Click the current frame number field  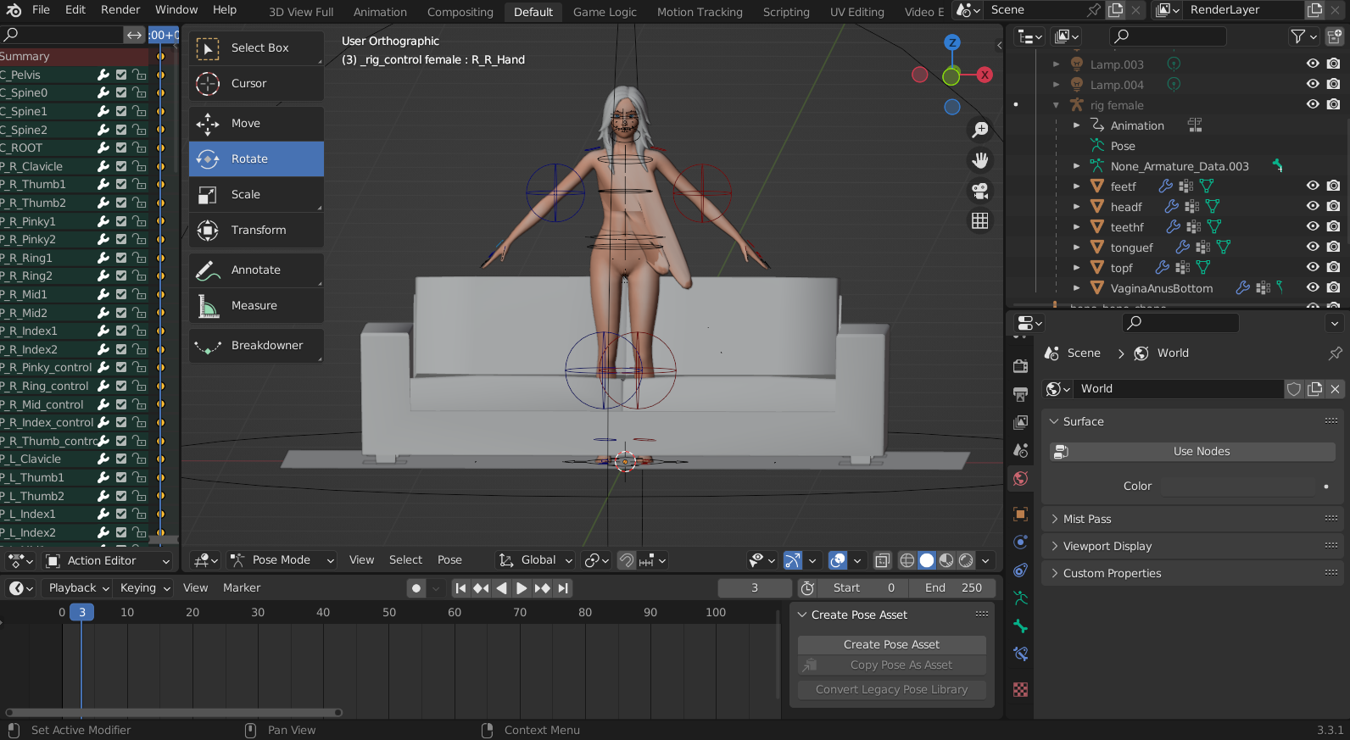[755, 588]
